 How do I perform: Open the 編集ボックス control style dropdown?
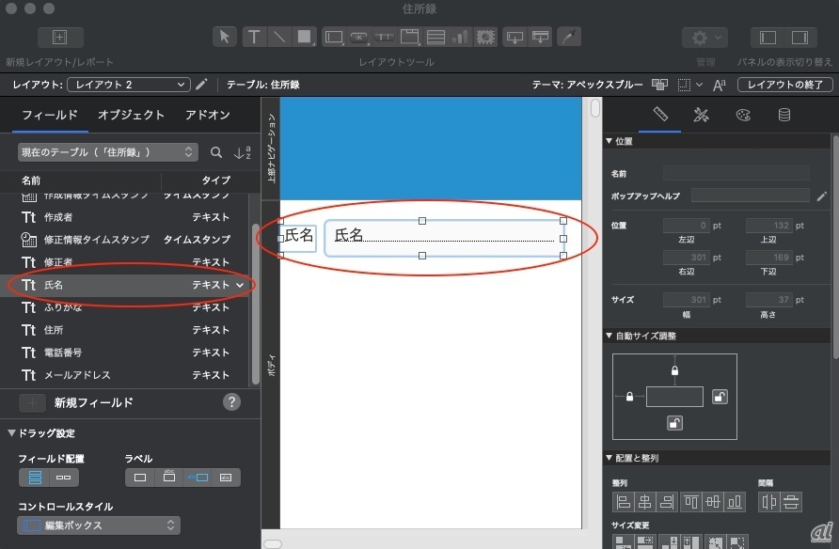100,525
